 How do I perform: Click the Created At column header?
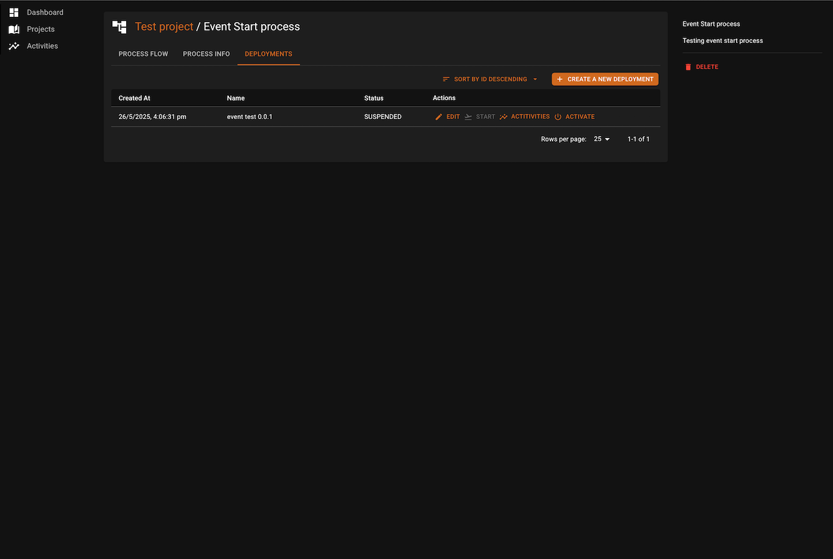click(134, 98)
